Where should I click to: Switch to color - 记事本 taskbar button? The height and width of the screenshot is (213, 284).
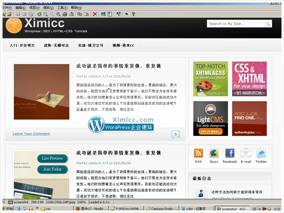(x=197, y=209)
